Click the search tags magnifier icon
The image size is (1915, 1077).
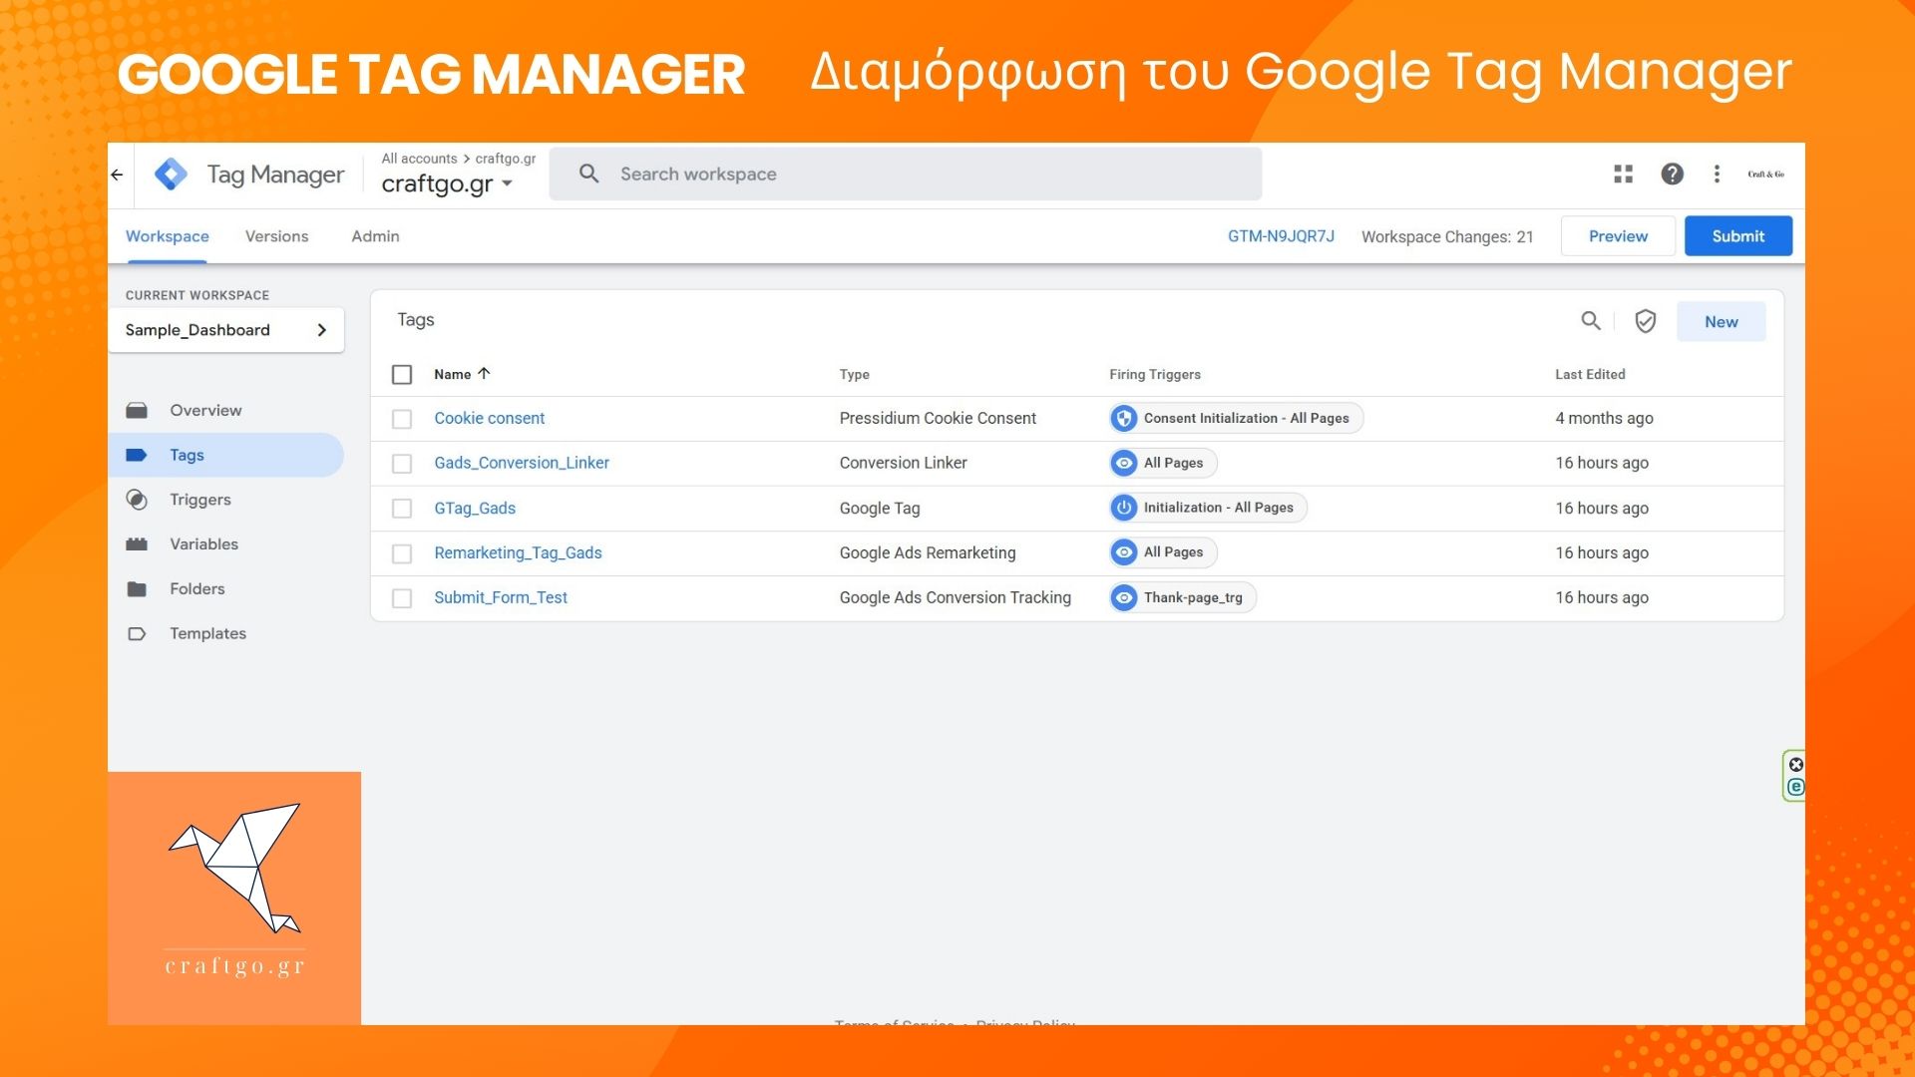coord(1590,321)
